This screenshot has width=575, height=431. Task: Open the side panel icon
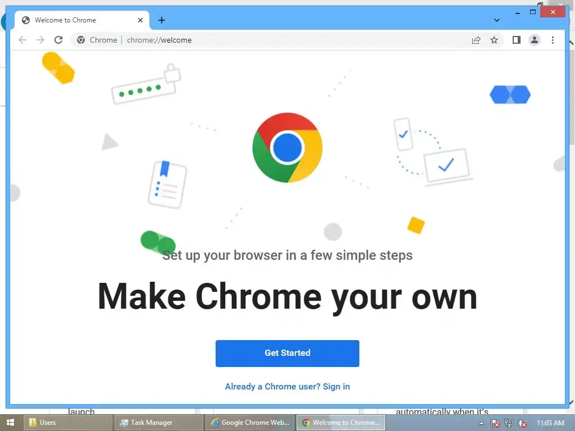pyautogui.click(x=517, y=40)
